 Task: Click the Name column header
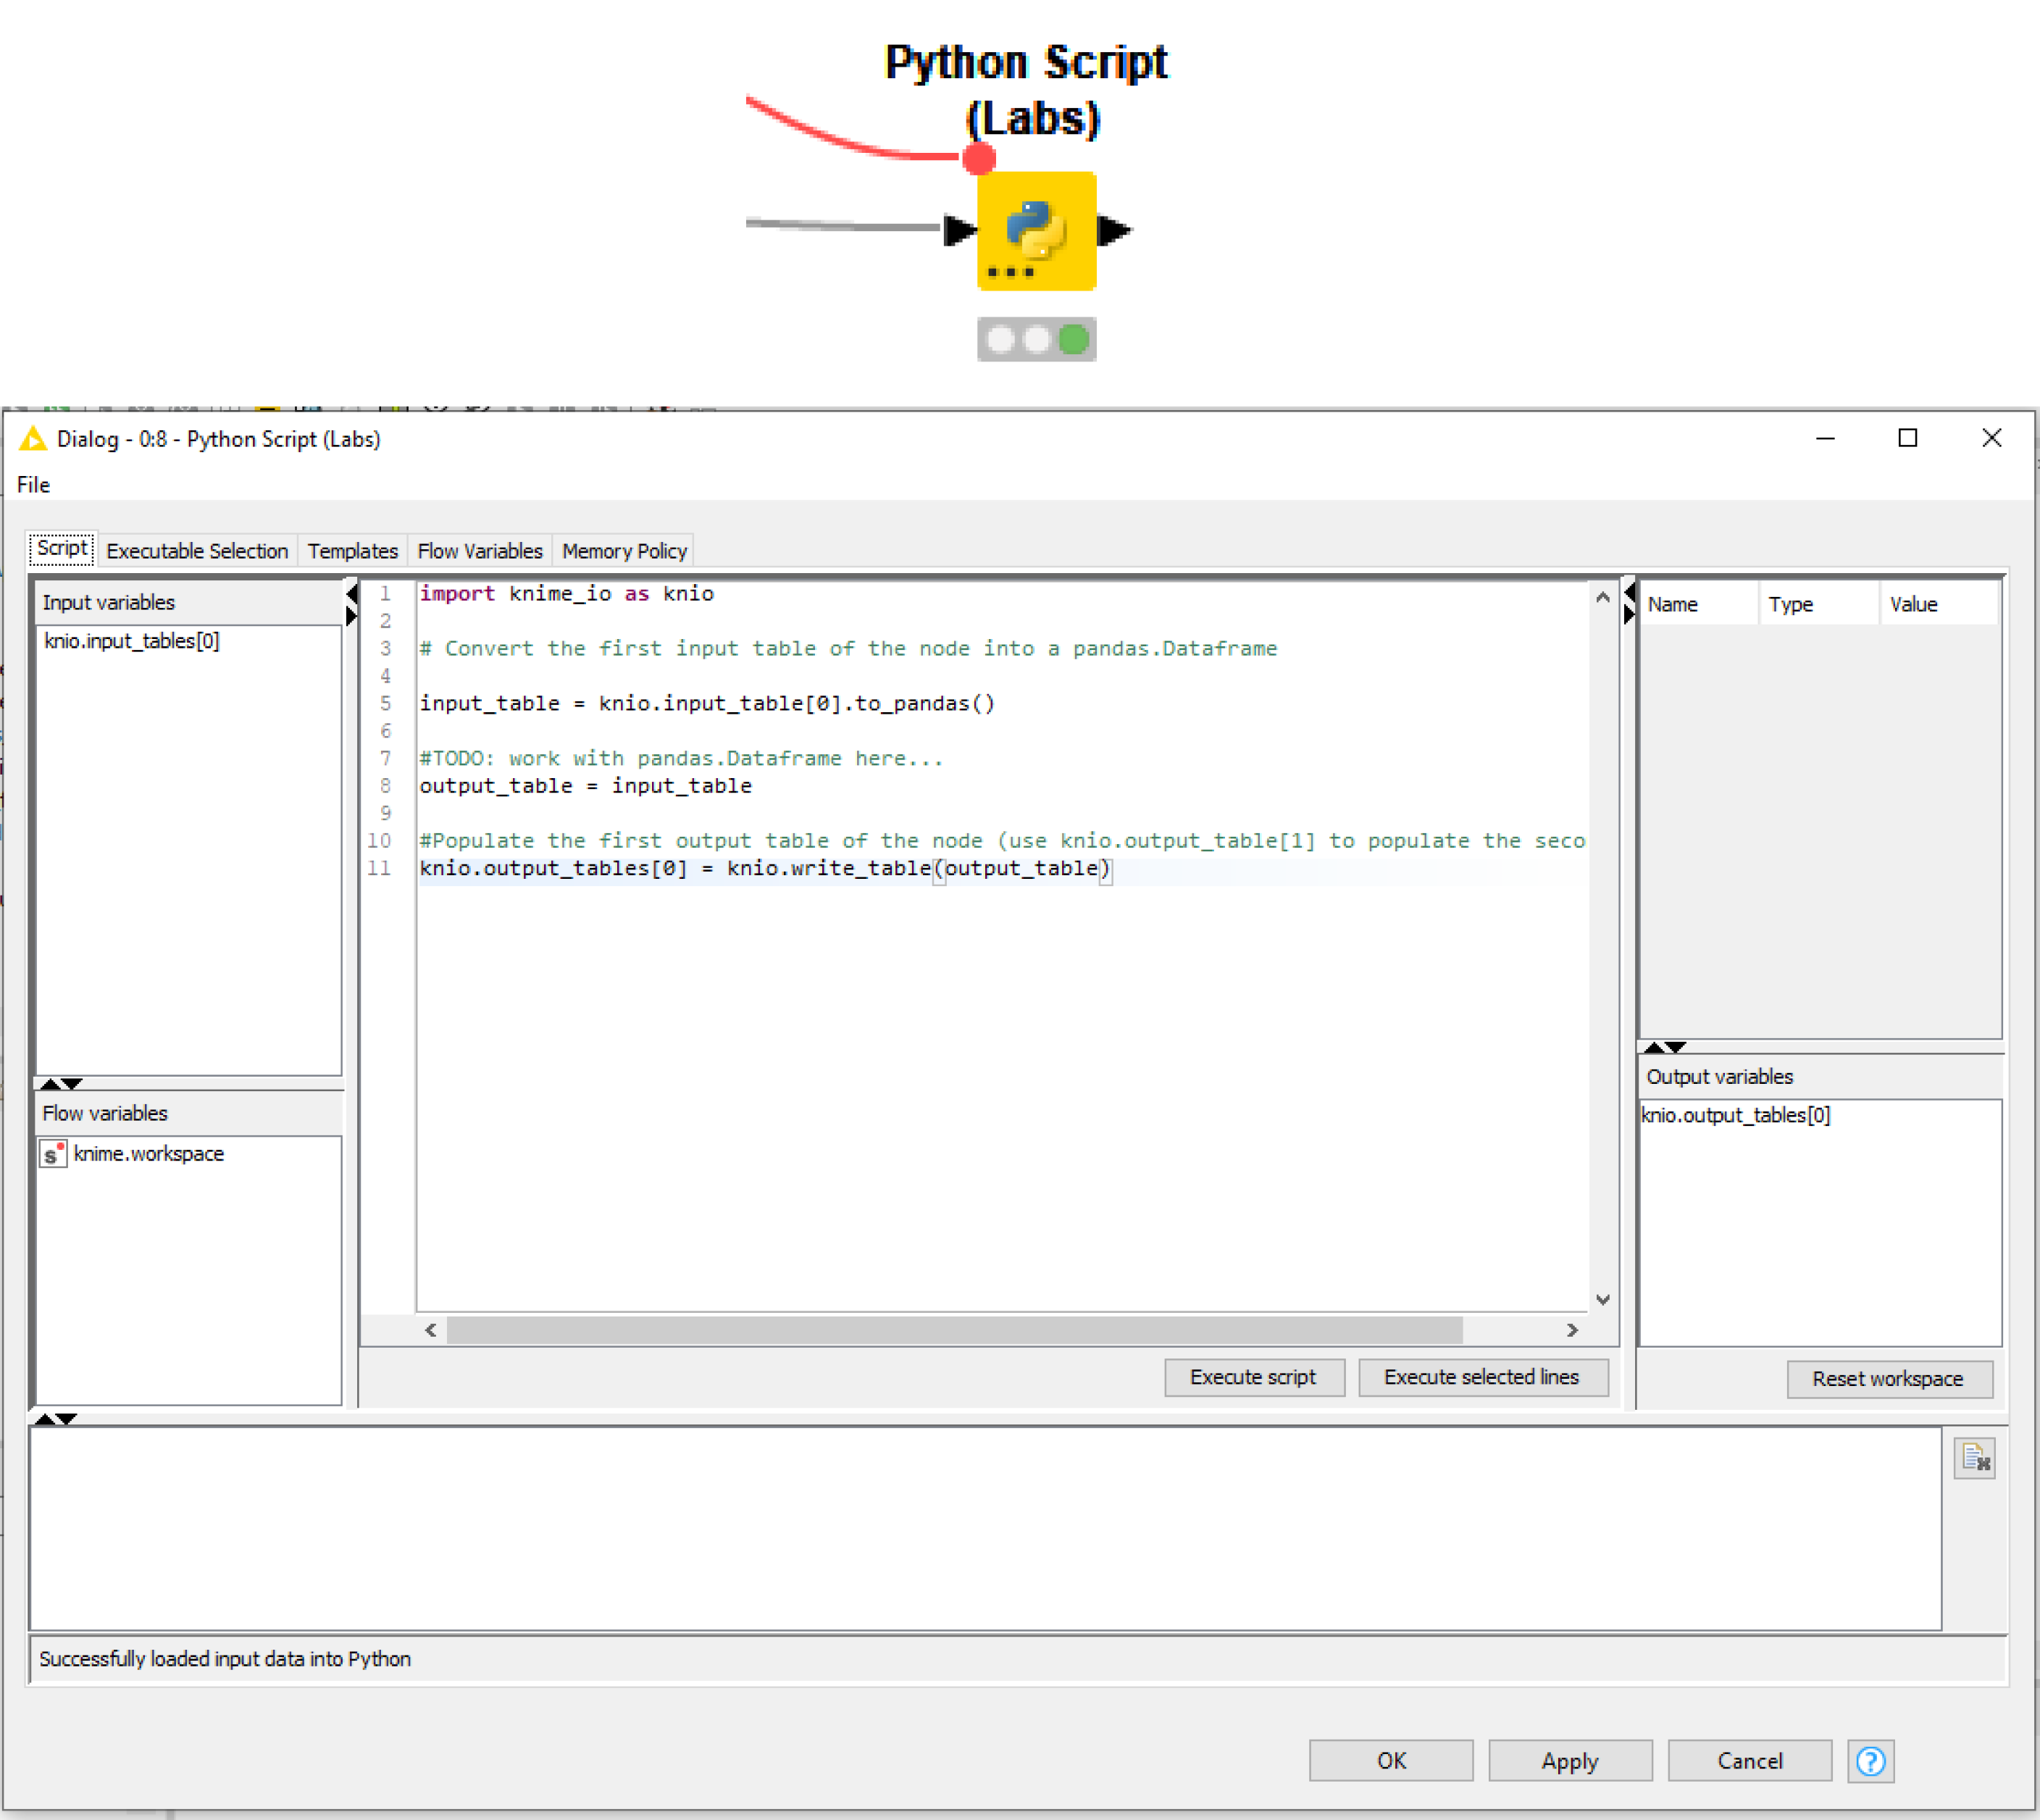pyautogui.click(x=1698, y=604)
